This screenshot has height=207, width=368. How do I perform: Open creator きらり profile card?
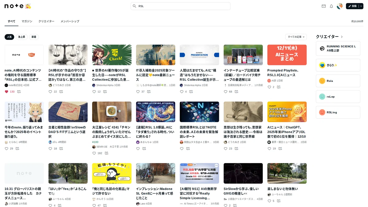coord(338,65)
